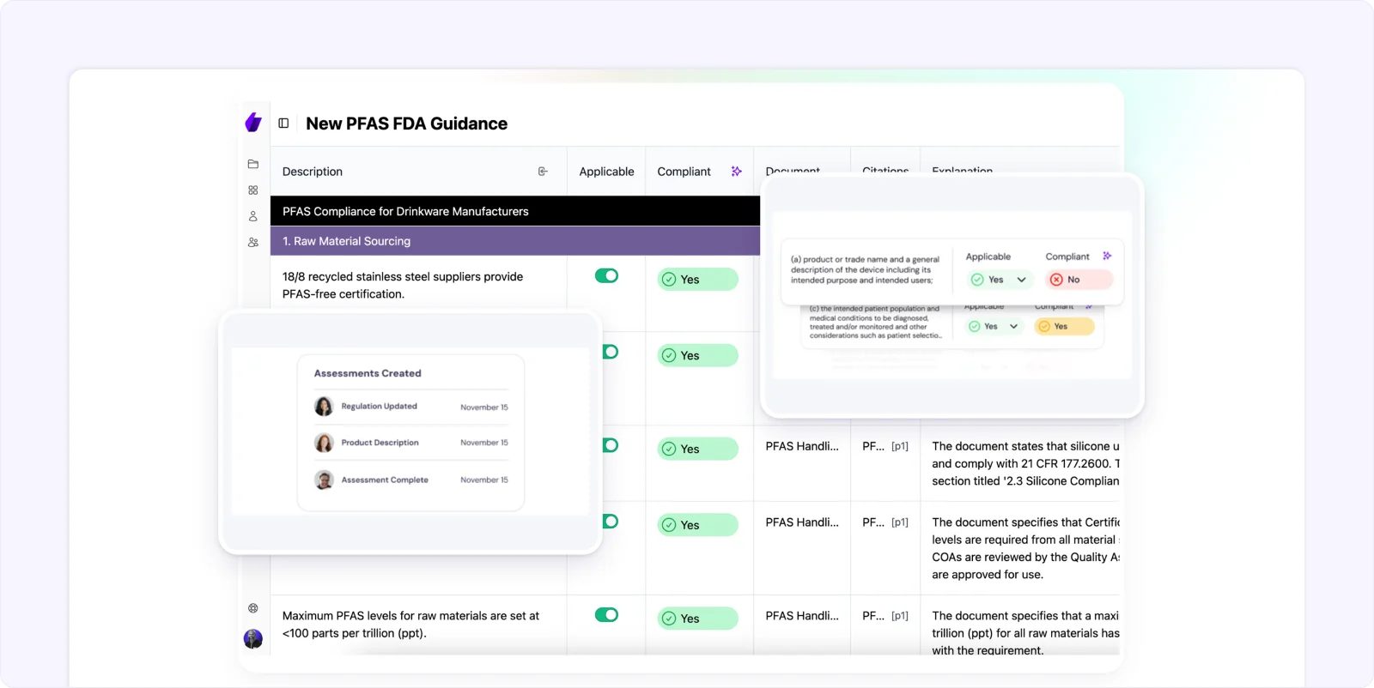Viewport: 1374px width, 688px height.
Task: Open the single user icon in sidebar
Action: point(253,216)
